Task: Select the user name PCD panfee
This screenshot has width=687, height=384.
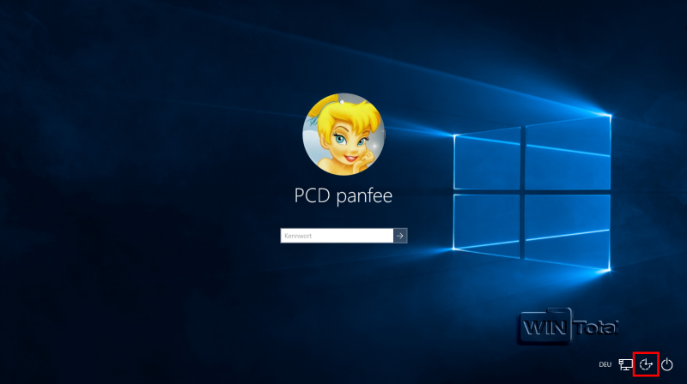Action: click(x=343, y=195)
